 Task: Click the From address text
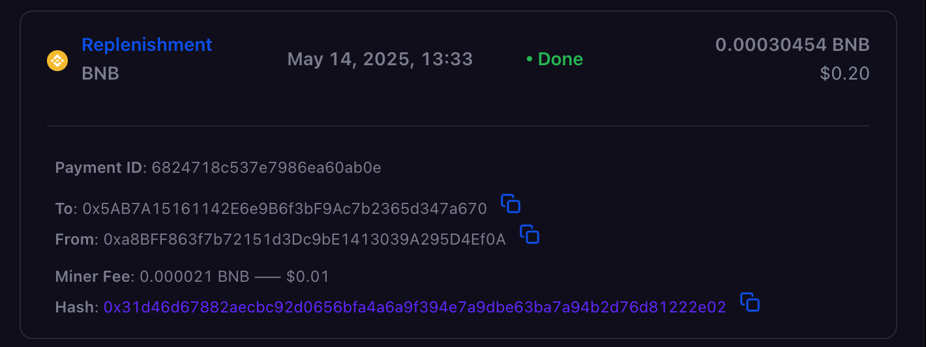coord(305,239)
